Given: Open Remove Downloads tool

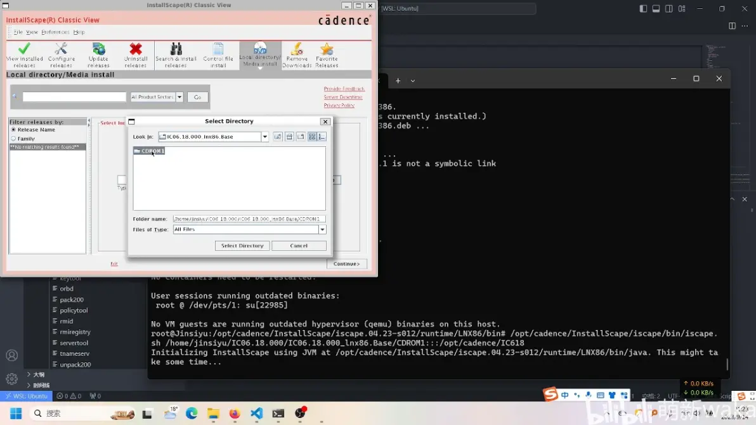Looking at the screenshot, I should [297, 55].
